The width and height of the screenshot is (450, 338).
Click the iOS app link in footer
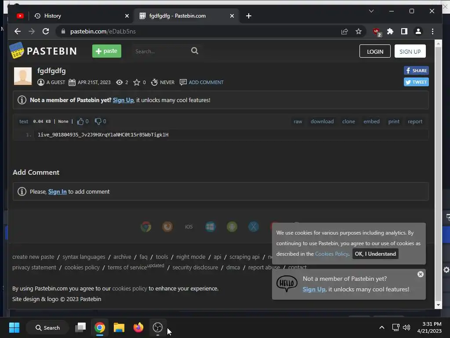189,227
